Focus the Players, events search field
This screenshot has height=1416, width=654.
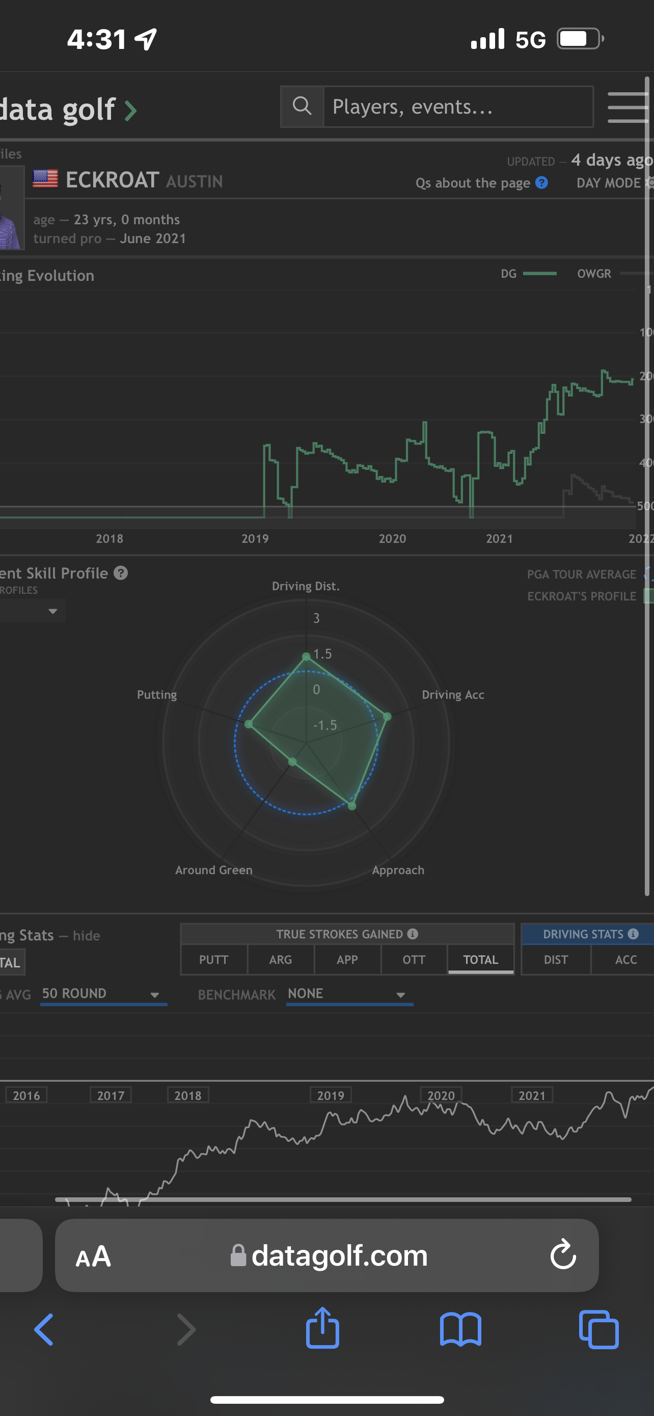coord(458,107)
